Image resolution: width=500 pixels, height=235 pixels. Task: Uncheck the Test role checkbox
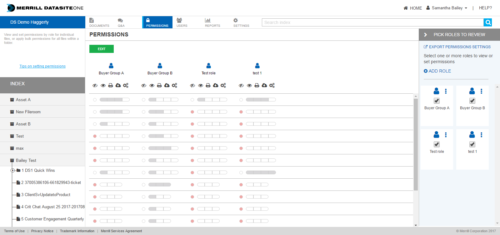[437, 144]
